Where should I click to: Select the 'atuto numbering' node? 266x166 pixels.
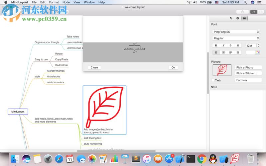pos(93,144)
